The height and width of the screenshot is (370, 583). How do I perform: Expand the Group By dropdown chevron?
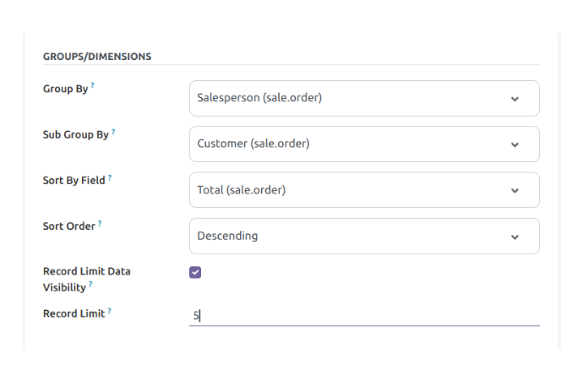pyautogui.click(x=515, y=99)
